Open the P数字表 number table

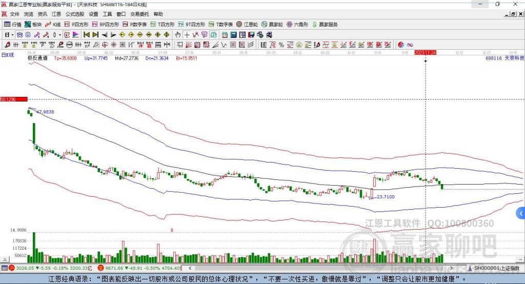click(135, 25)
